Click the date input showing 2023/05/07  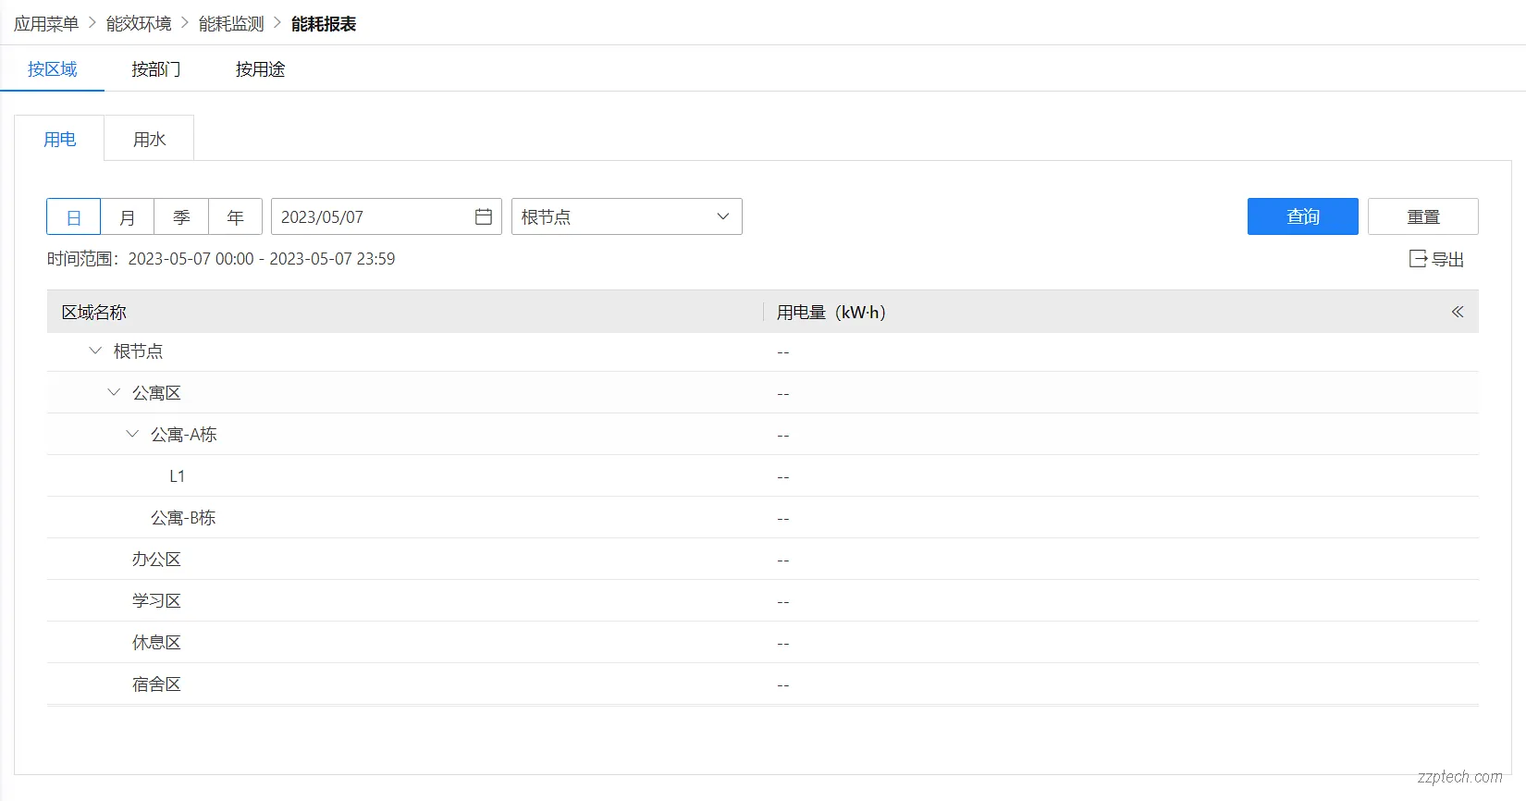370,216
